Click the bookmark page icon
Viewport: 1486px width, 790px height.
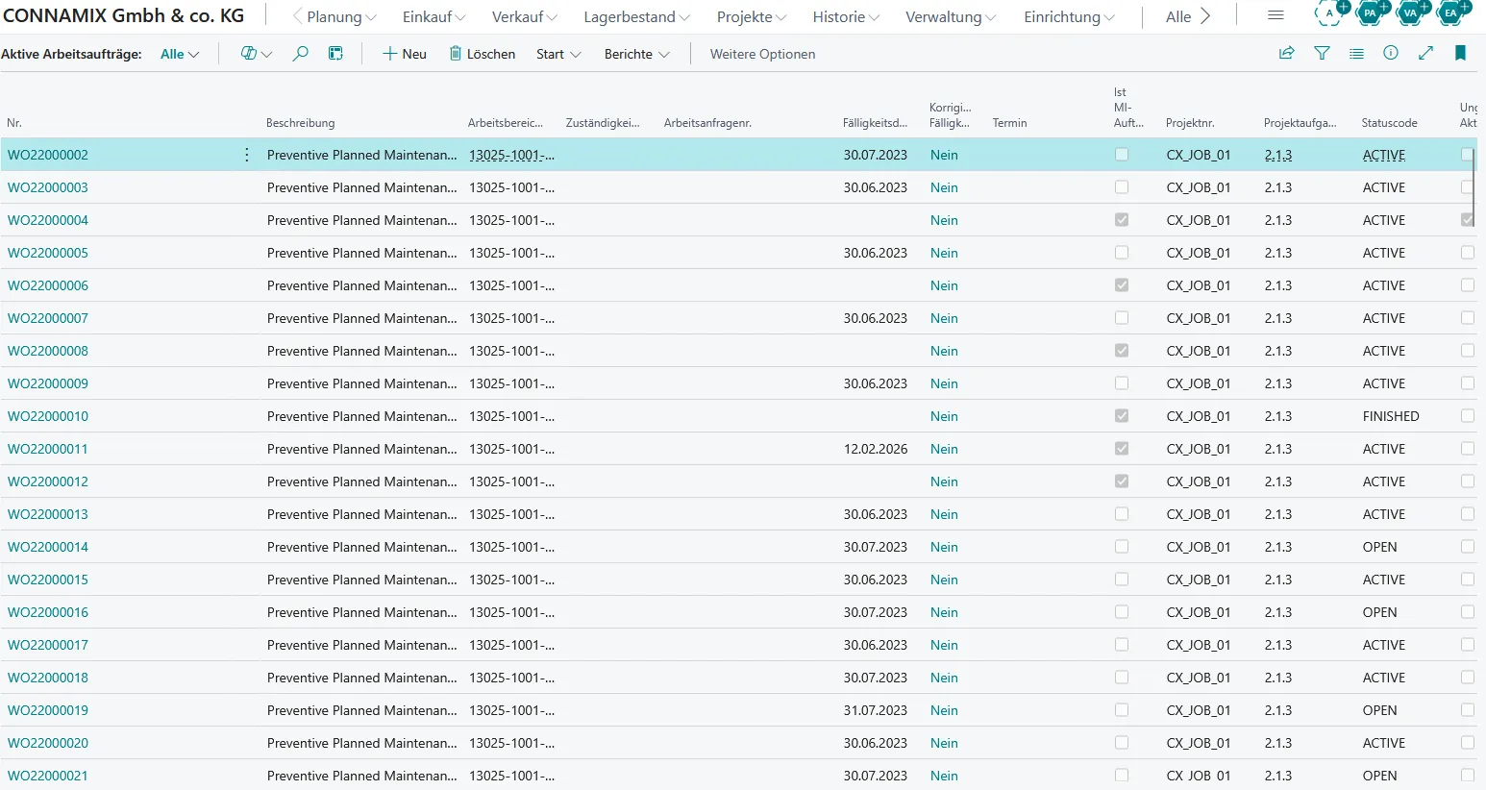[1460, 54]
